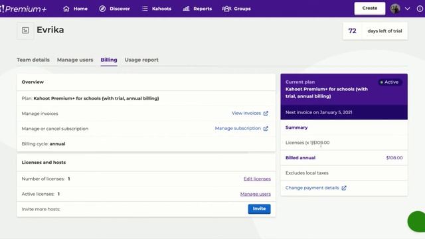
Task: Click the green chat bubble button
Action: click(417, 222)
